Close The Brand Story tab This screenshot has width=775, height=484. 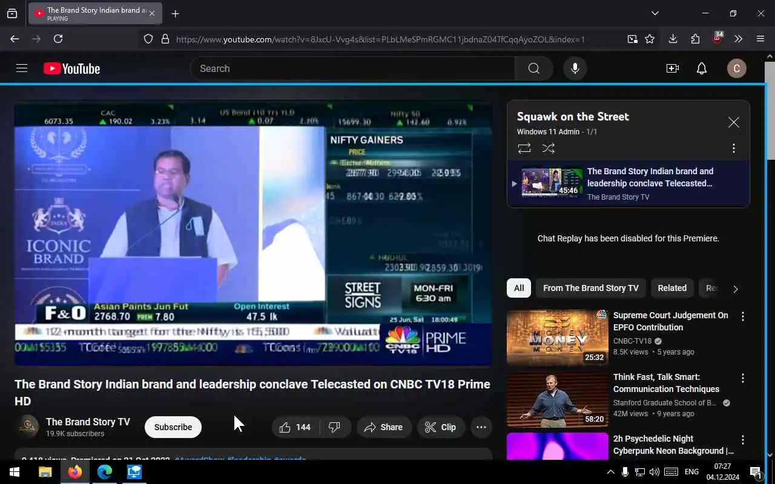click(x=152, y=13)
